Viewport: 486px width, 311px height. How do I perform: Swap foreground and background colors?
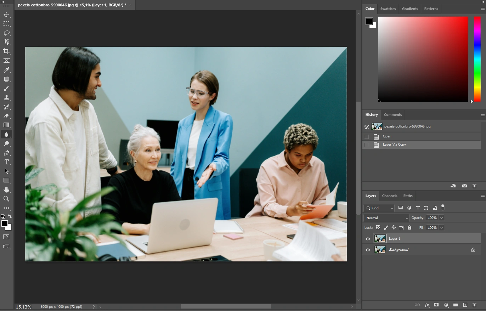point(10,216)
